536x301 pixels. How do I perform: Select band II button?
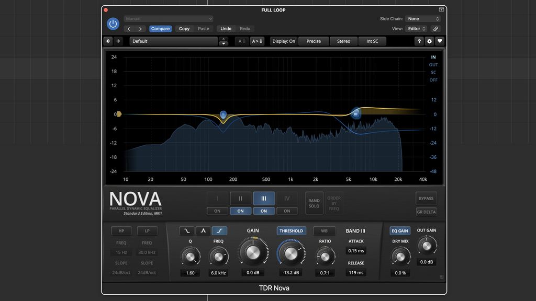click(x=240, y=198)
